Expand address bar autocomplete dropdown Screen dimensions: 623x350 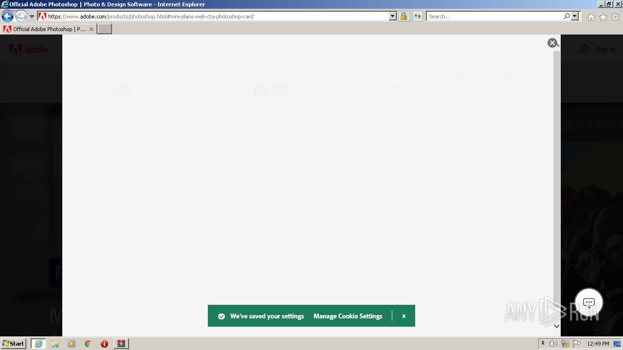click(393, 16)
